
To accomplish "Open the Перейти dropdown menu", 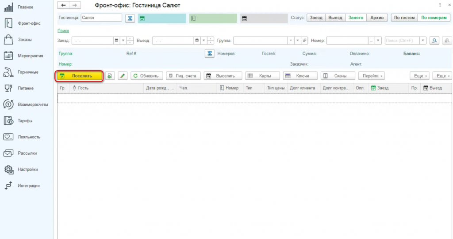I will 372,76.
